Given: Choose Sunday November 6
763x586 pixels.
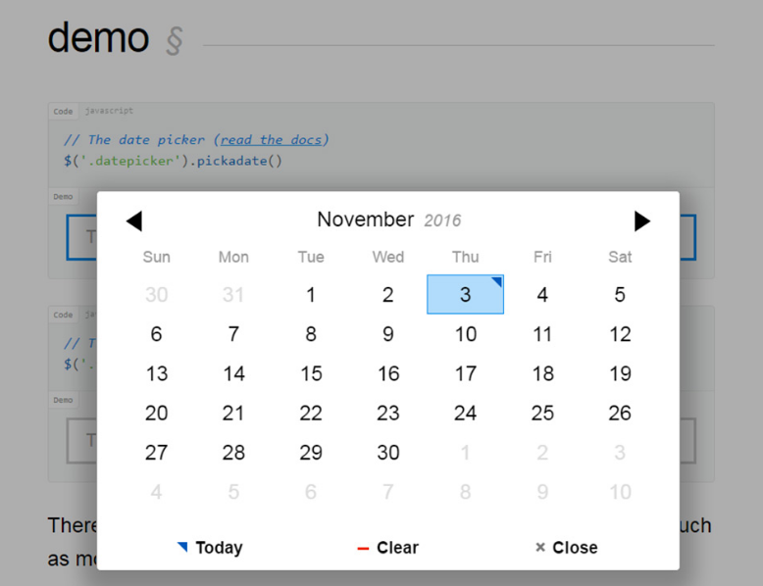Looking at the screenshot, I should (156, 334).
